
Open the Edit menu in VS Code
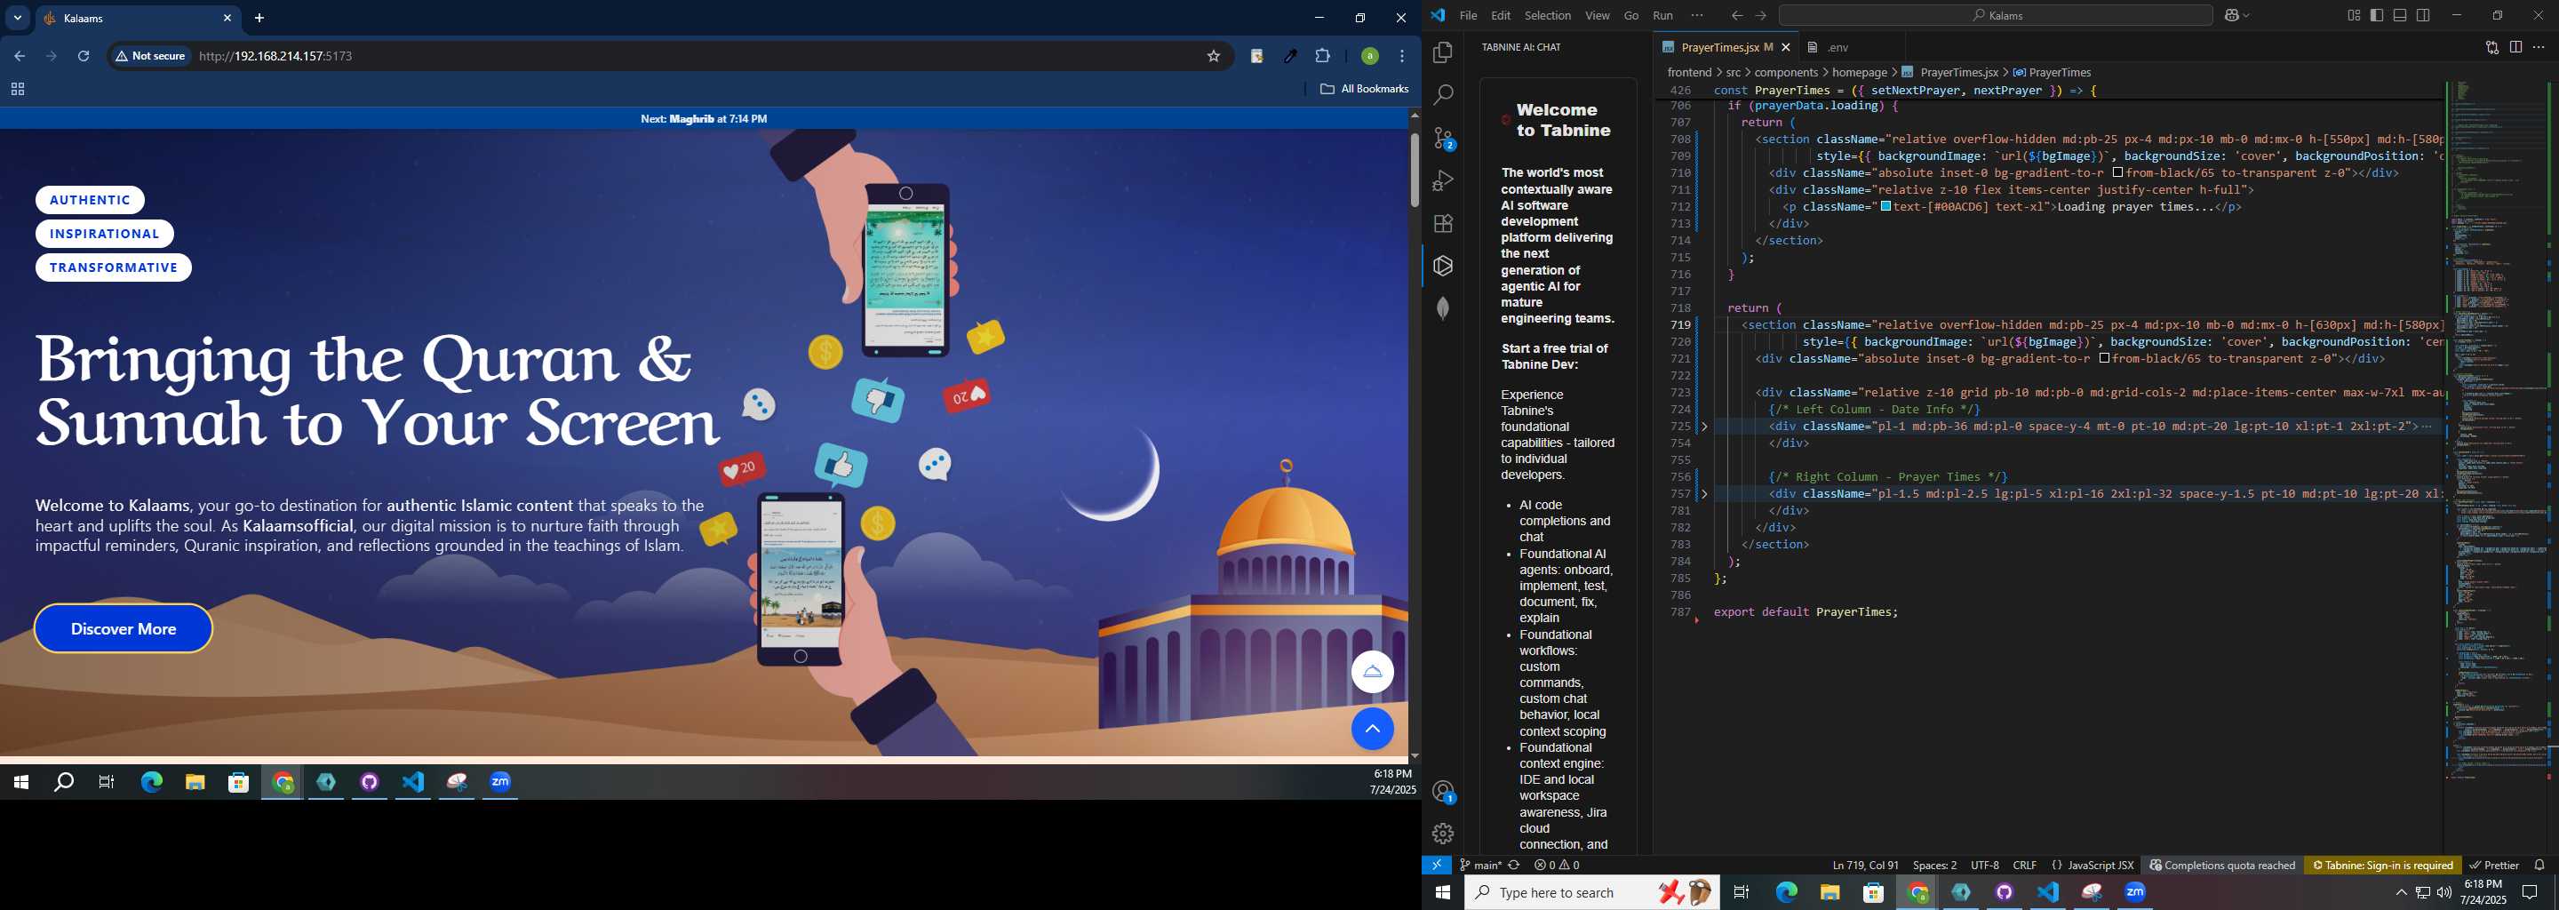tap(1500, 15)
